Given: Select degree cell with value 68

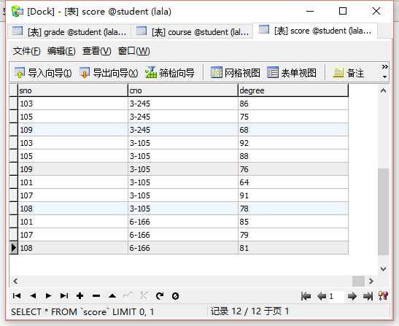Looking at the screenshot, I should [x=293, y=130].
